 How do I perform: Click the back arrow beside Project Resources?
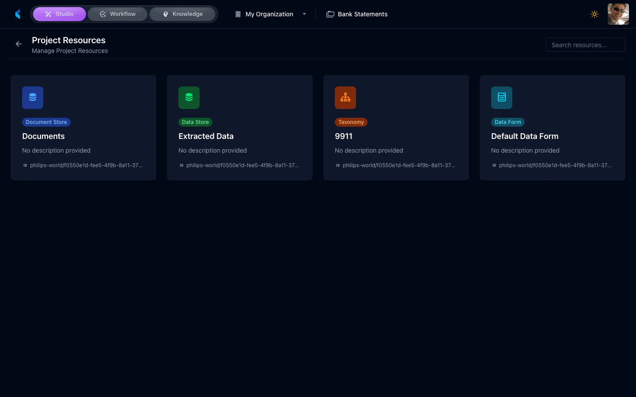tap(18, 44)
